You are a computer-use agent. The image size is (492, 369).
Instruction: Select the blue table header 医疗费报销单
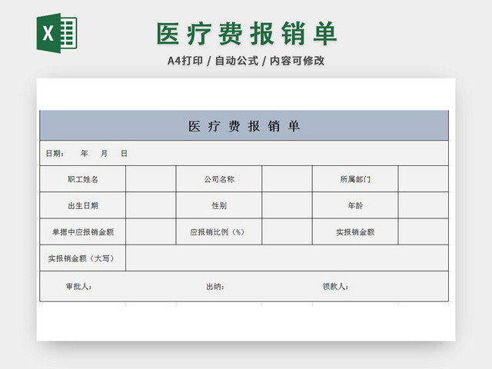pos(244,125)
